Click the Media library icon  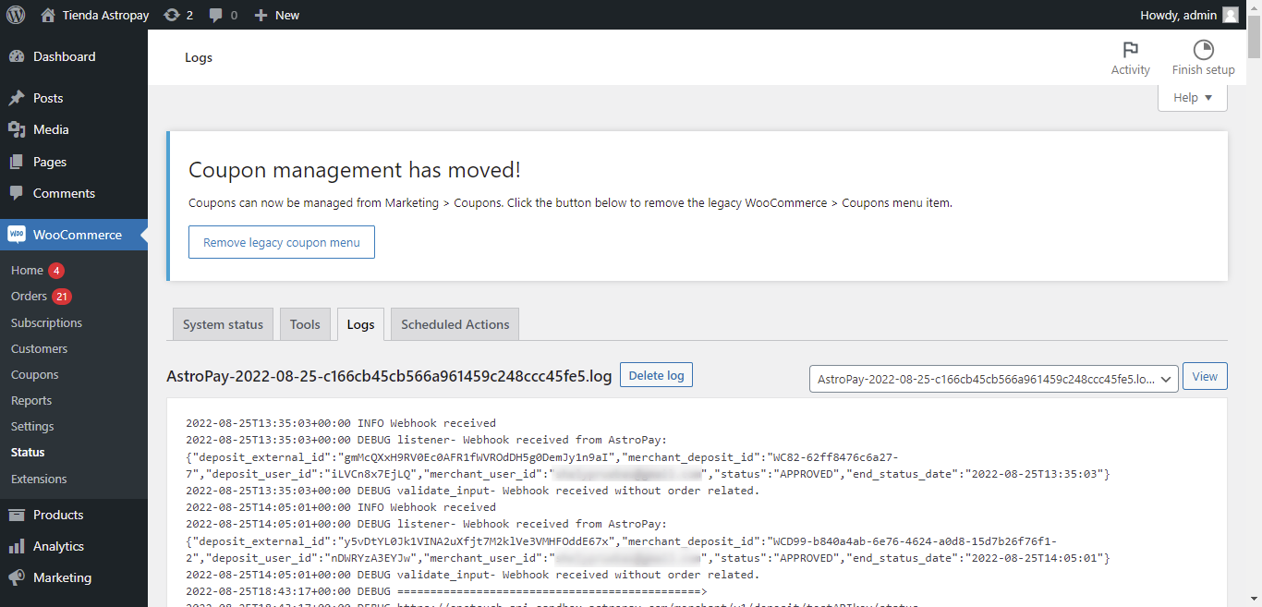coord(17,129)
